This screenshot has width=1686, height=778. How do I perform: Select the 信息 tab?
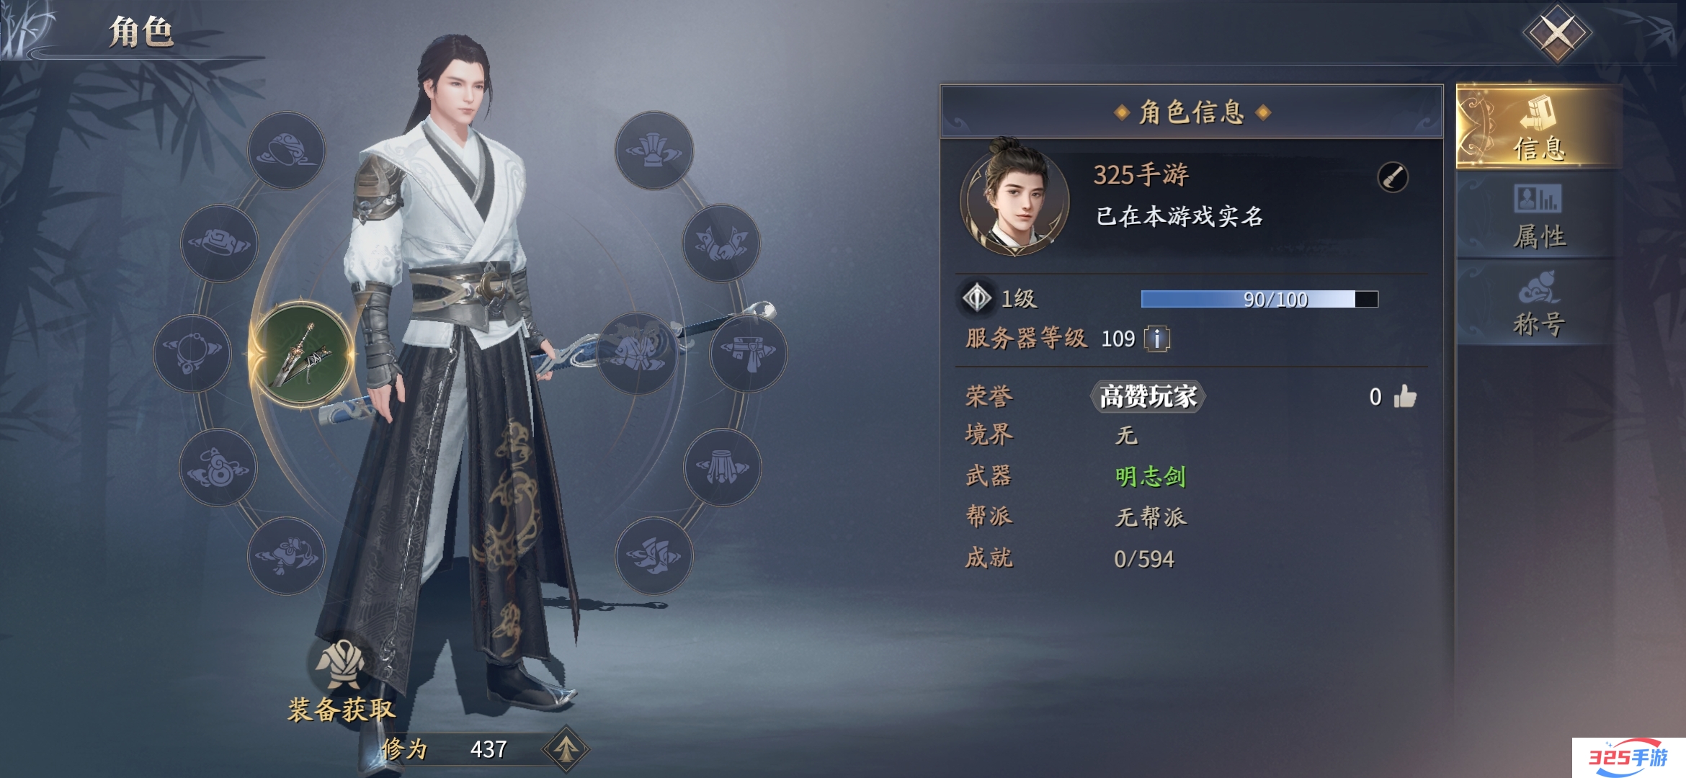[x=1538, y=128]
